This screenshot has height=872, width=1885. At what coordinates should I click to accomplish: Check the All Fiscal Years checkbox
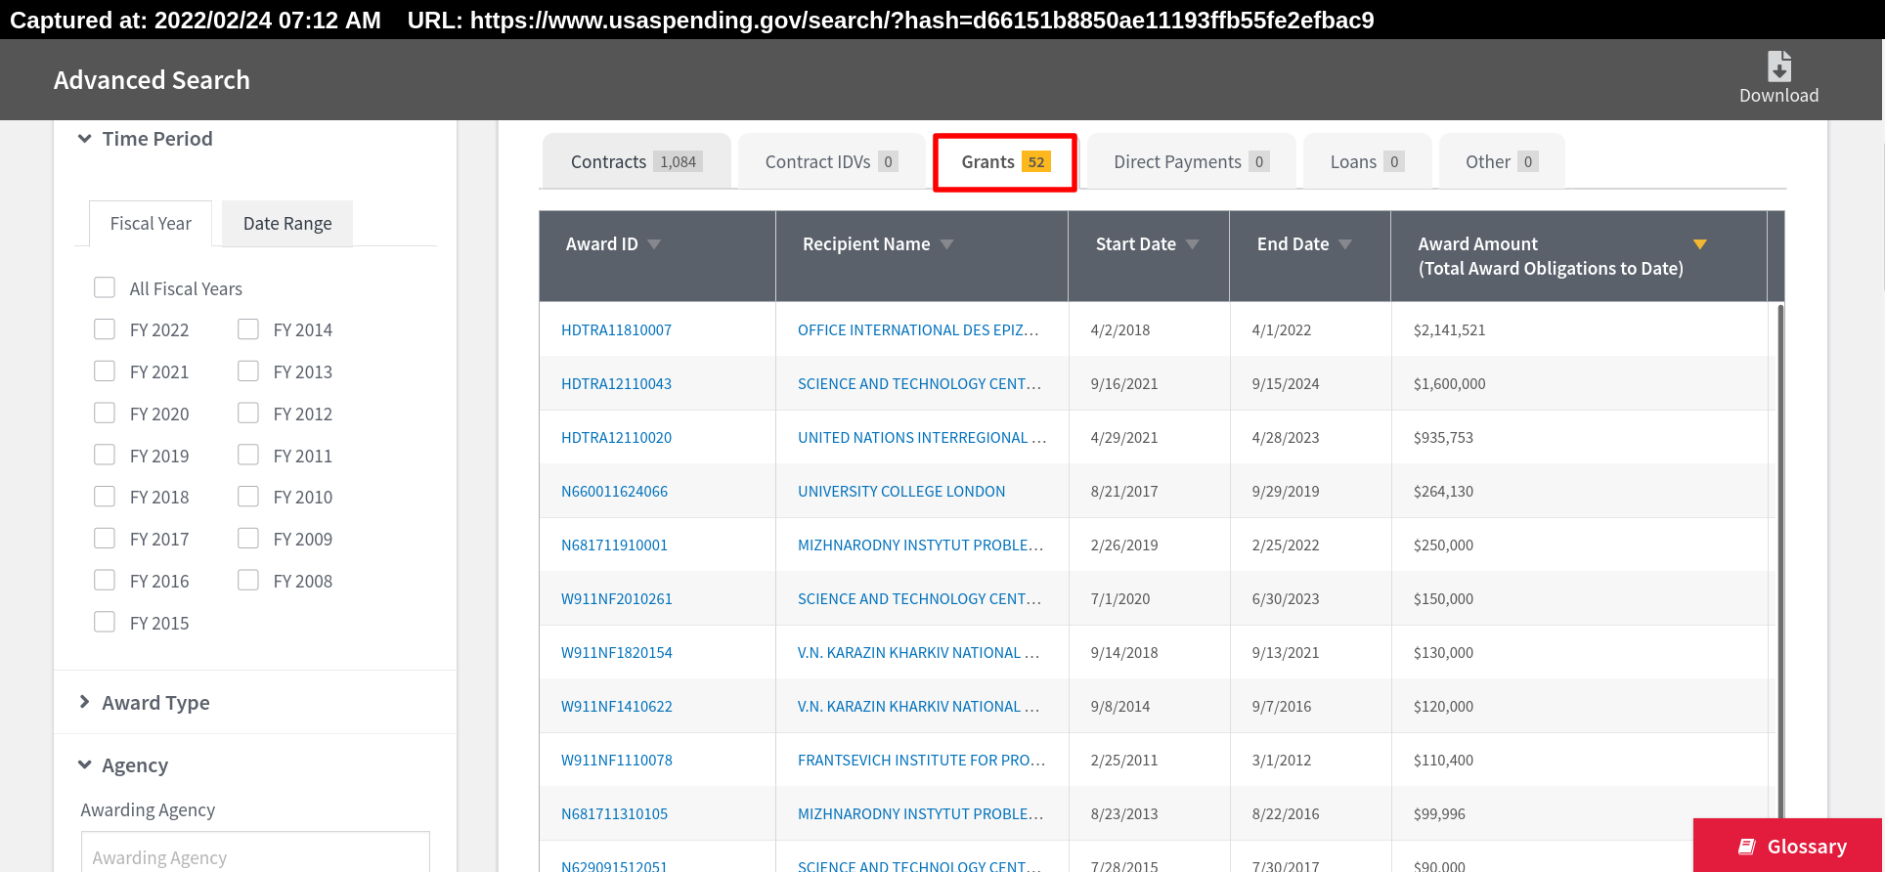(x=105, y=287)
